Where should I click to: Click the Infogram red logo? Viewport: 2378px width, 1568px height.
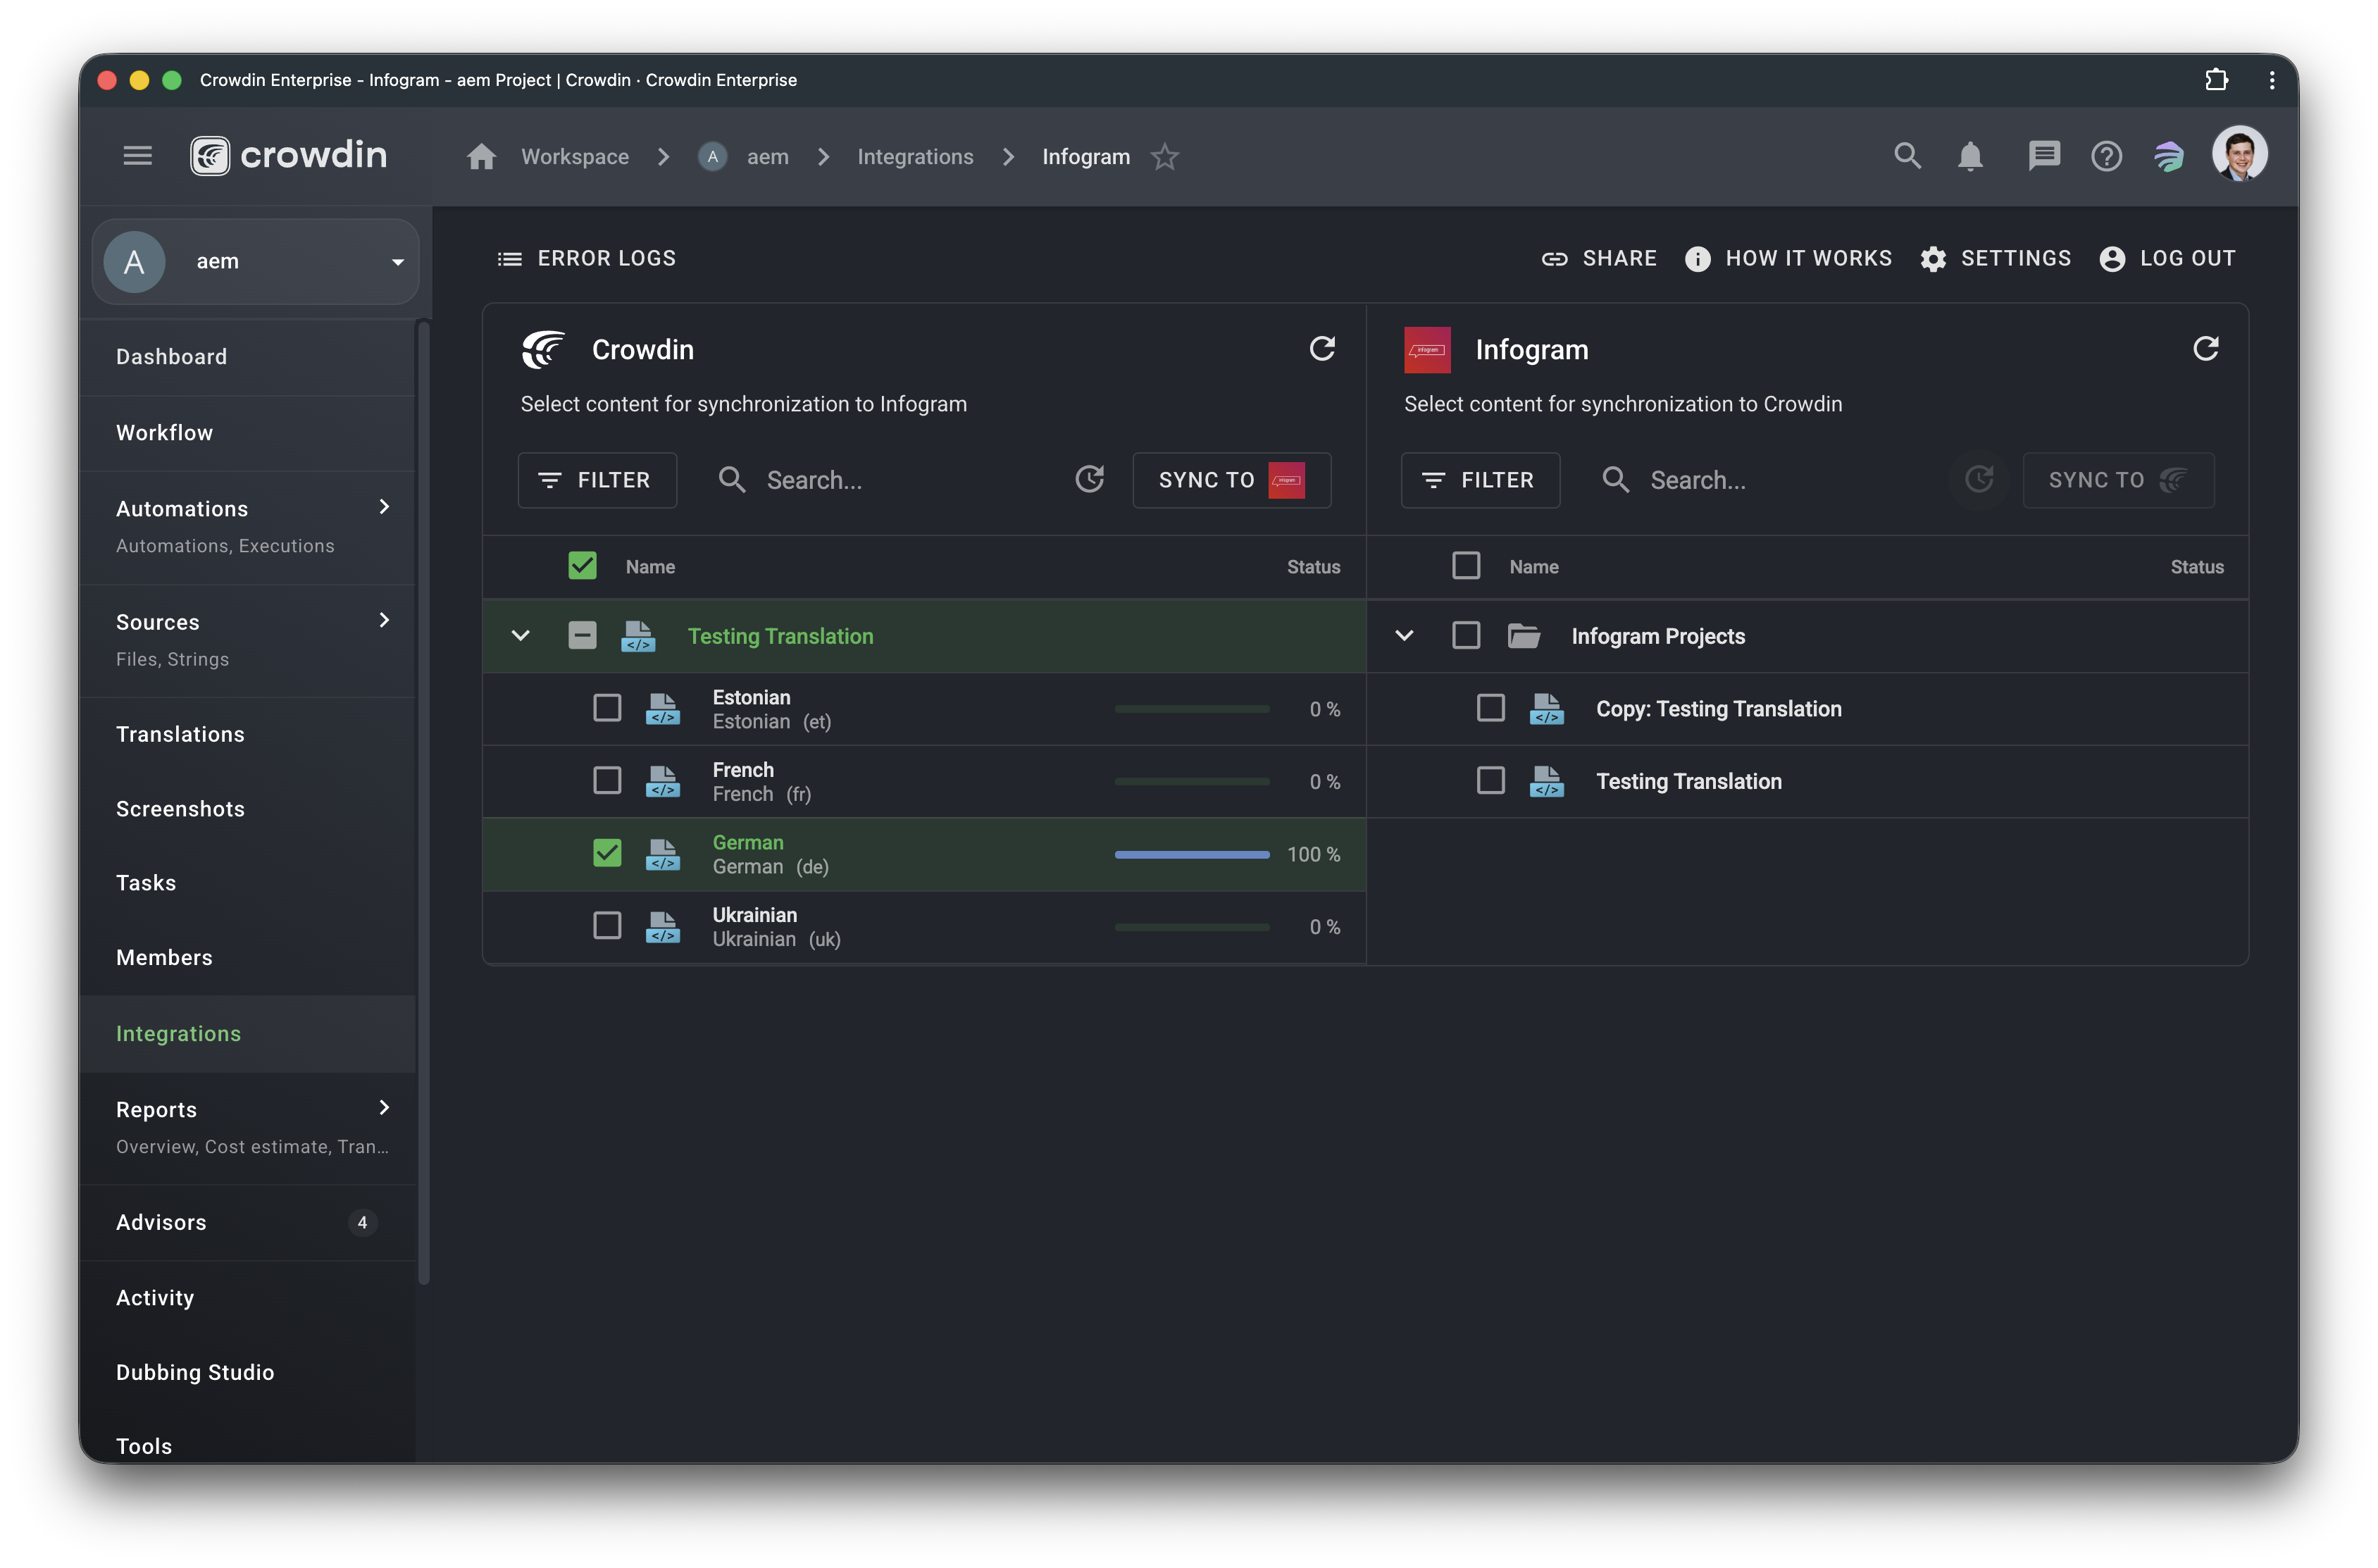1427,350
